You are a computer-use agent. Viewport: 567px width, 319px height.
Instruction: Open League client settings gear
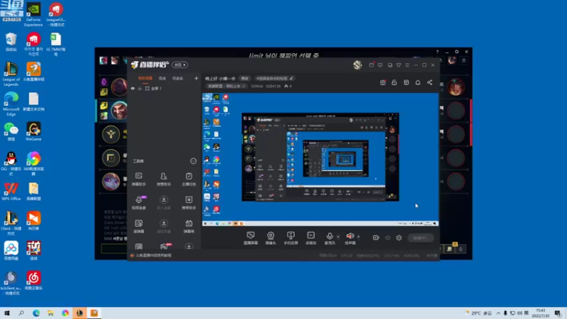(x=456, y=52)
